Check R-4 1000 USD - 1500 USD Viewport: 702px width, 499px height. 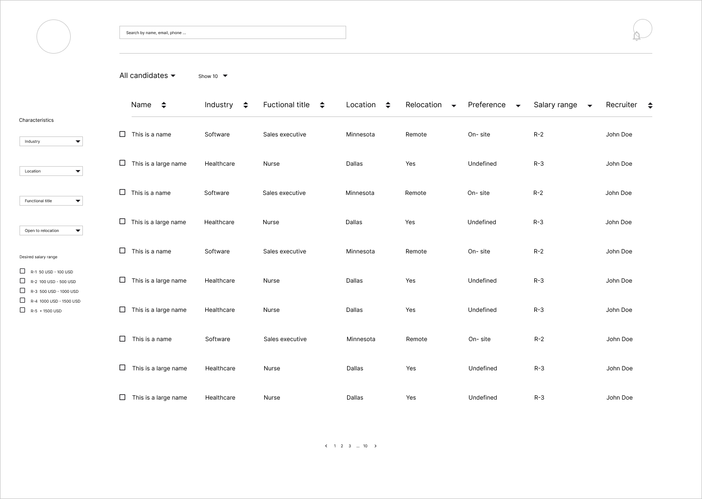pyautogui.click(x=22, y=300)
